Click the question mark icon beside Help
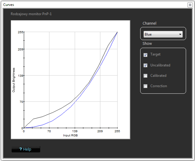 coord(20,149)
